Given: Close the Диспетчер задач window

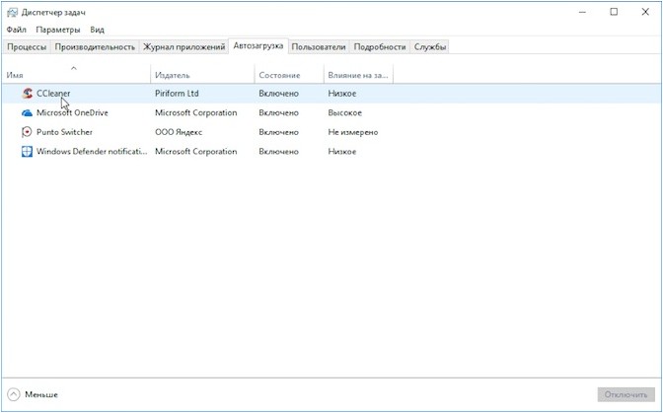Looking at the screenshot, I should pos(645,12).
